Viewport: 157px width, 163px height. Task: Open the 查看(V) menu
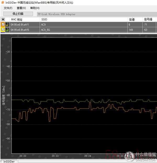pos(21,8)
